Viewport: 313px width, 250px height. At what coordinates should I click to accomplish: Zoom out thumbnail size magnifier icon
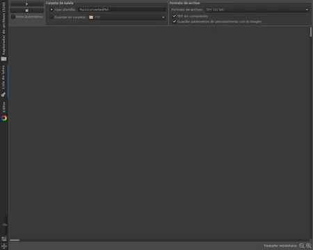301,246
